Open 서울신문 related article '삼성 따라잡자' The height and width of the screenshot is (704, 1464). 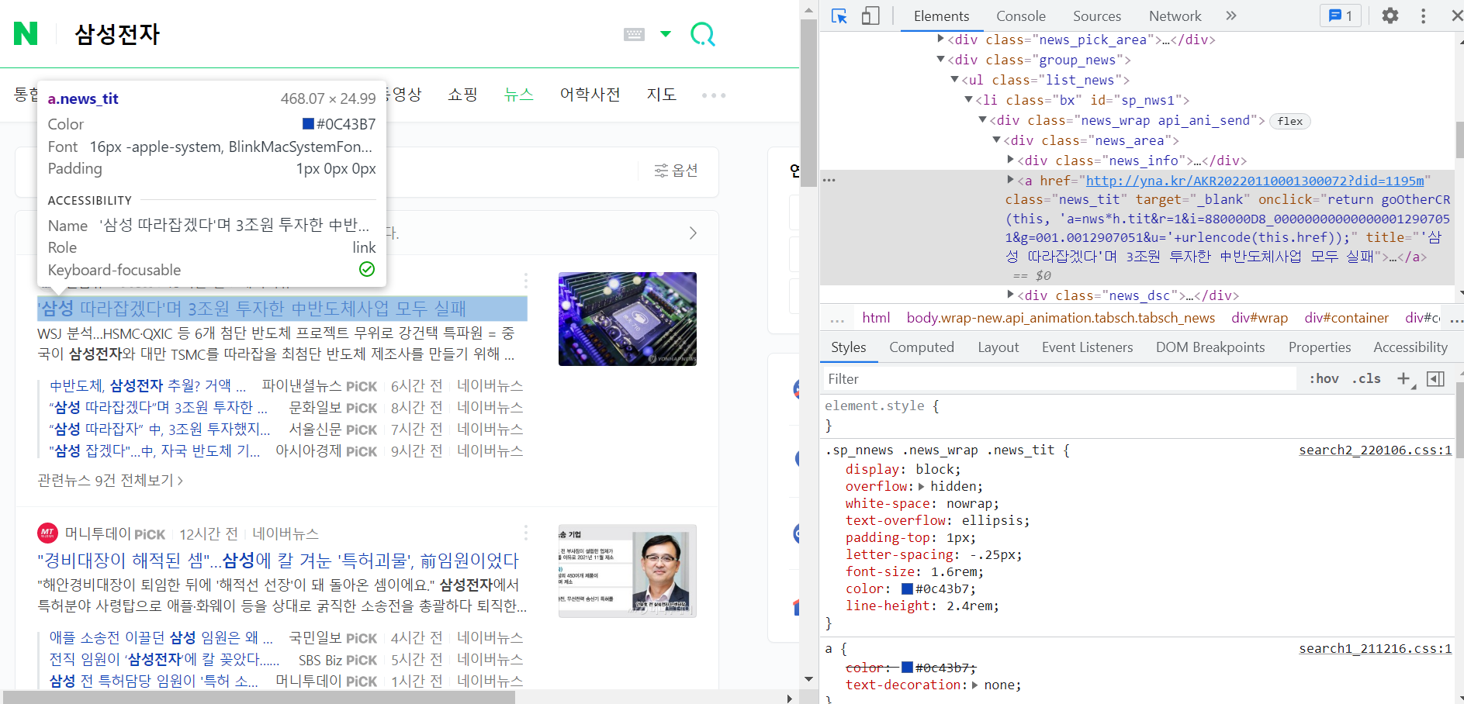point(160,429)
